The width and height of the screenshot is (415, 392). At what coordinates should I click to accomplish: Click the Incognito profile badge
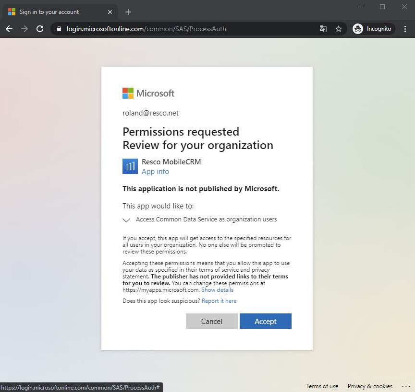point(373,29)
